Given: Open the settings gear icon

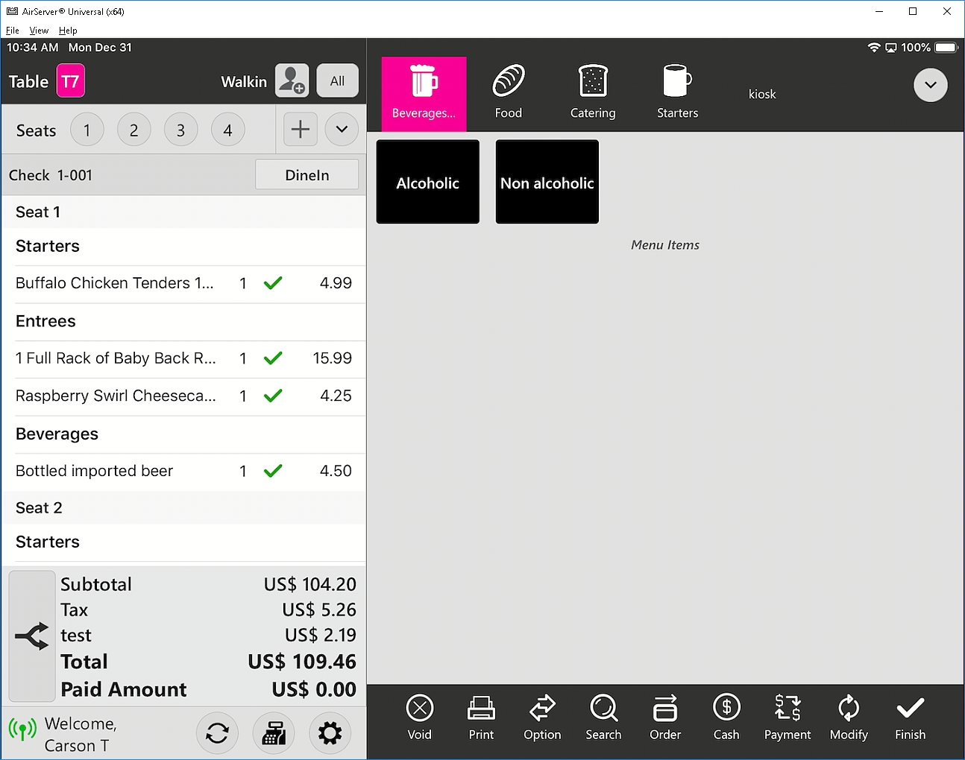Looking at the screenshot, I should [x=330, y=733].
